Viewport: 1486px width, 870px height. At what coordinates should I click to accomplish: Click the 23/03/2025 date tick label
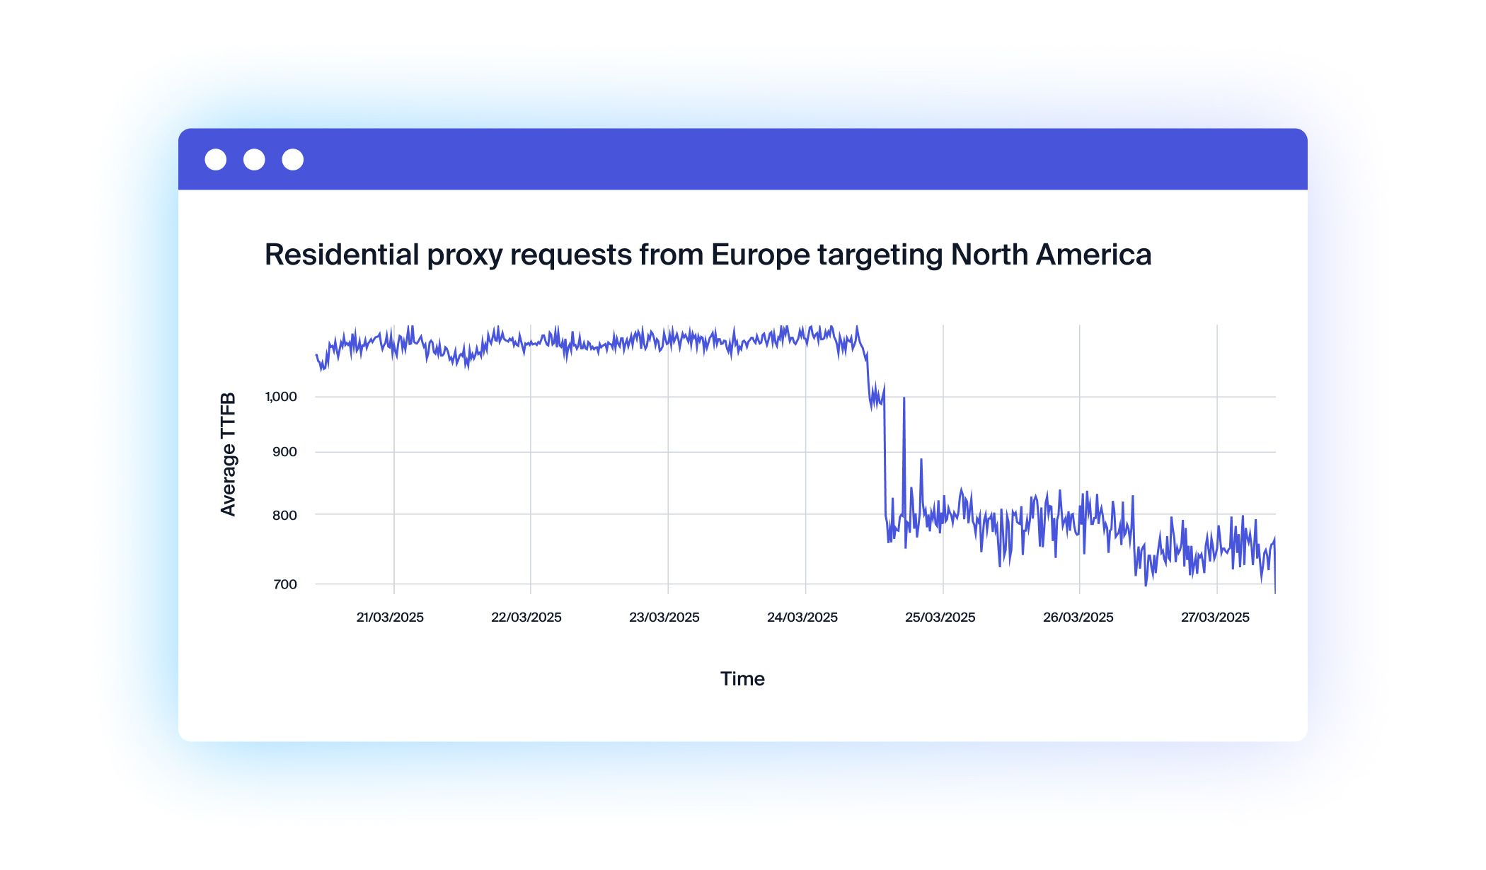(x=664, y=617)
